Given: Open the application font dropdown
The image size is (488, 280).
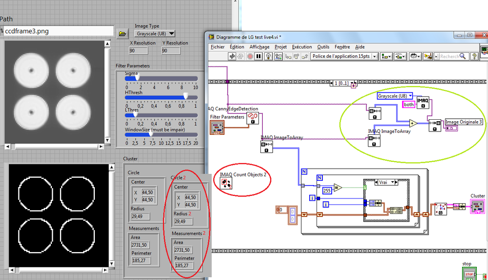Looking at the screenshot, I should (x=344, y=56).
